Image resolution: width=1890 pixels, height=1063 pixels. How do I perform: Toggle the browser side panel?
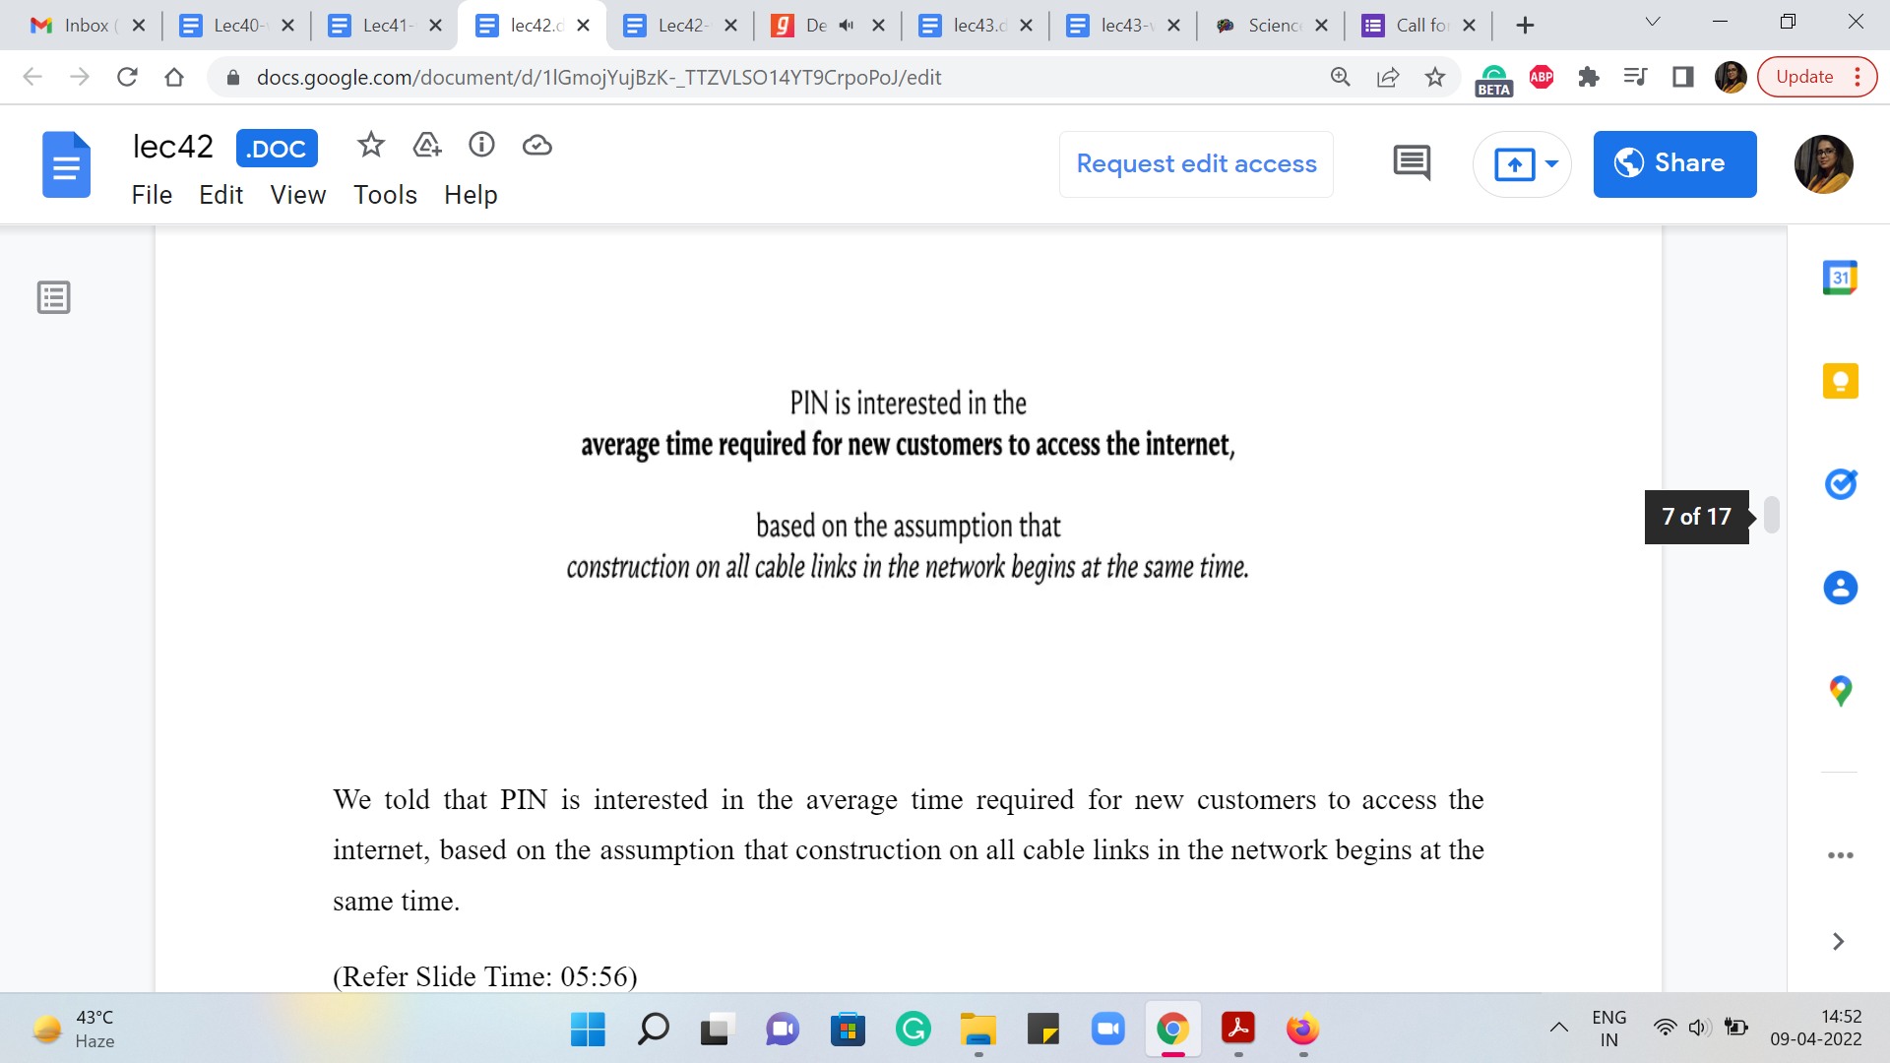point(1682,77)
